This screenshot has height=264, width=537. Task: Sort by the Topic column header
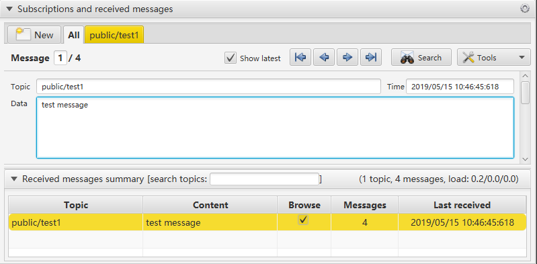pyautogui.click(x=76, y=205)
